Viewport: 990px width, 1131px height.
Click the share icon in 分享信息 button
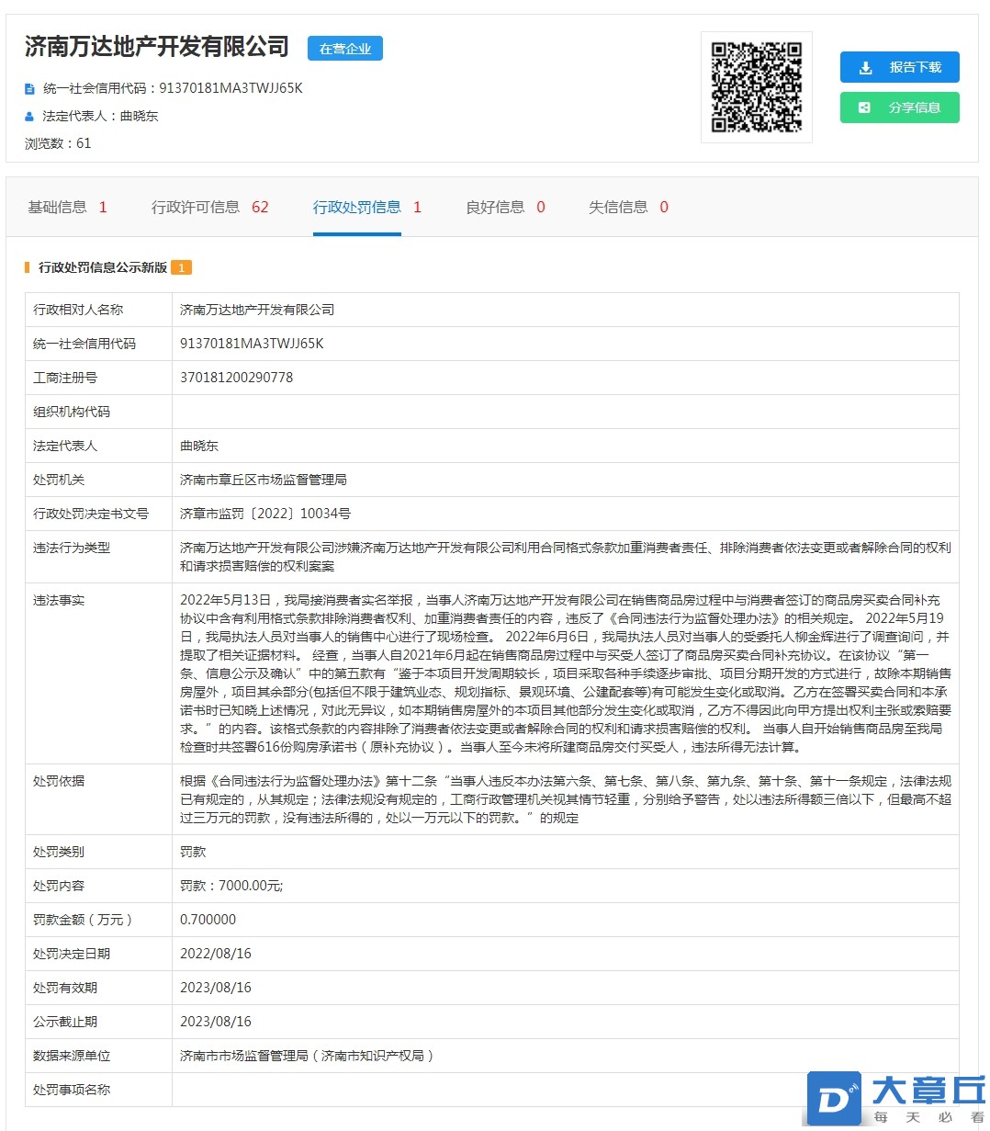(x=864, y=107)
